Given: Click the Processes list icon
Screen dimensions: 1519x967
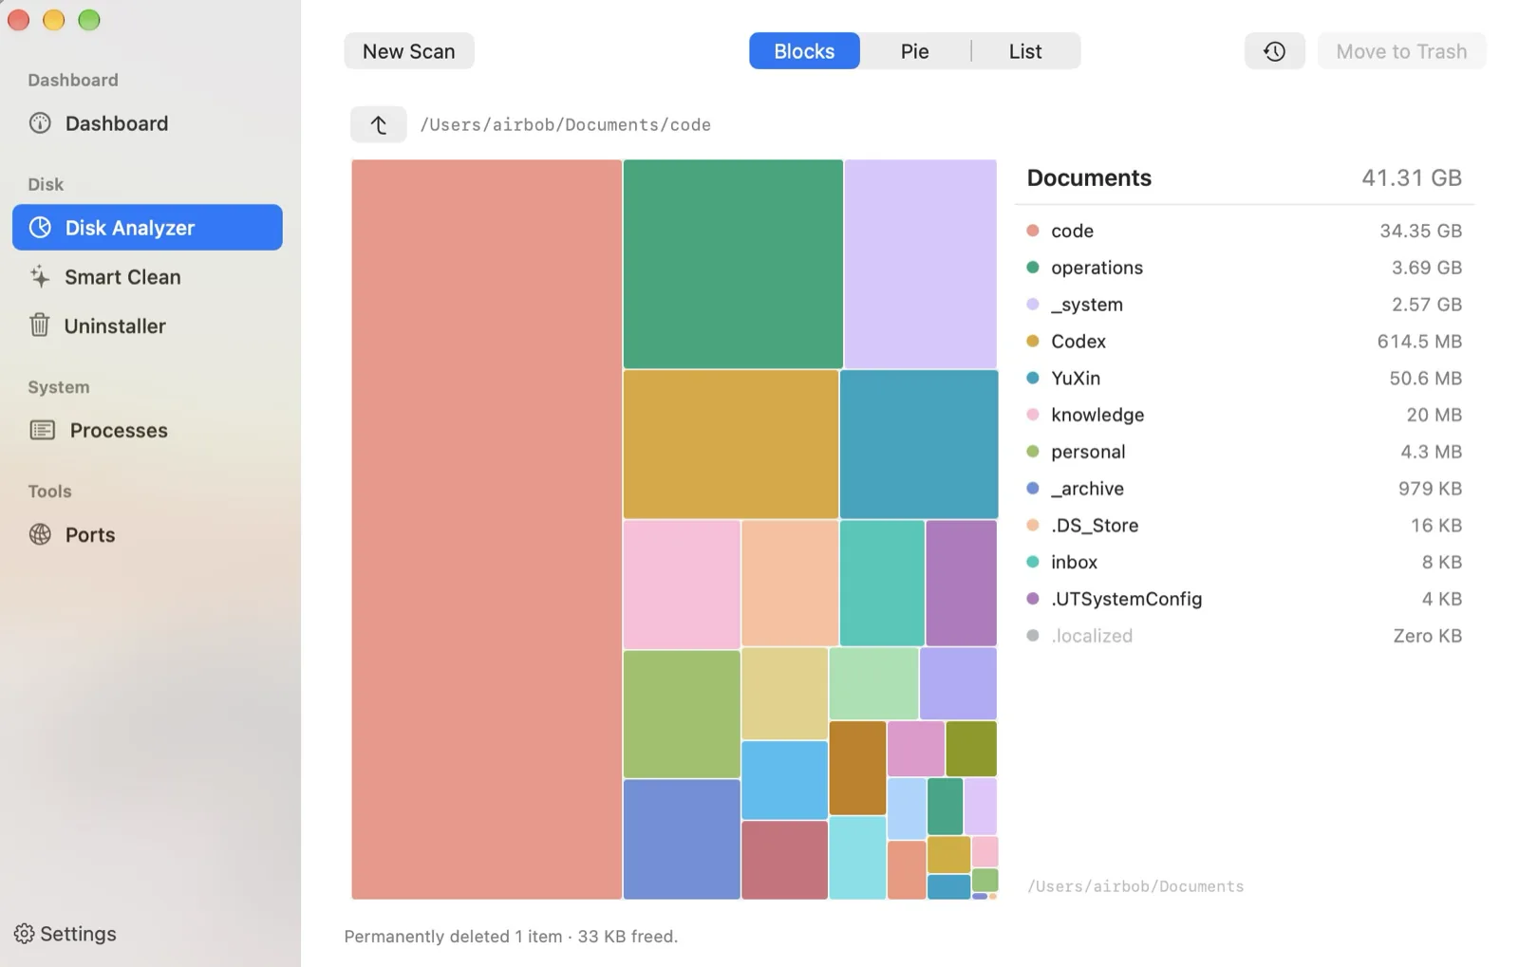Looking at the screenshot, I should [x=42, y=430].
